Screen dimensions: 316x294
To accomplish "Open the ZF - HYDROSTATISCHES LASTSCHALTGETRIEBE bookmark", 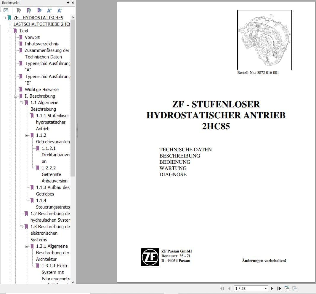I will point(42,21).
